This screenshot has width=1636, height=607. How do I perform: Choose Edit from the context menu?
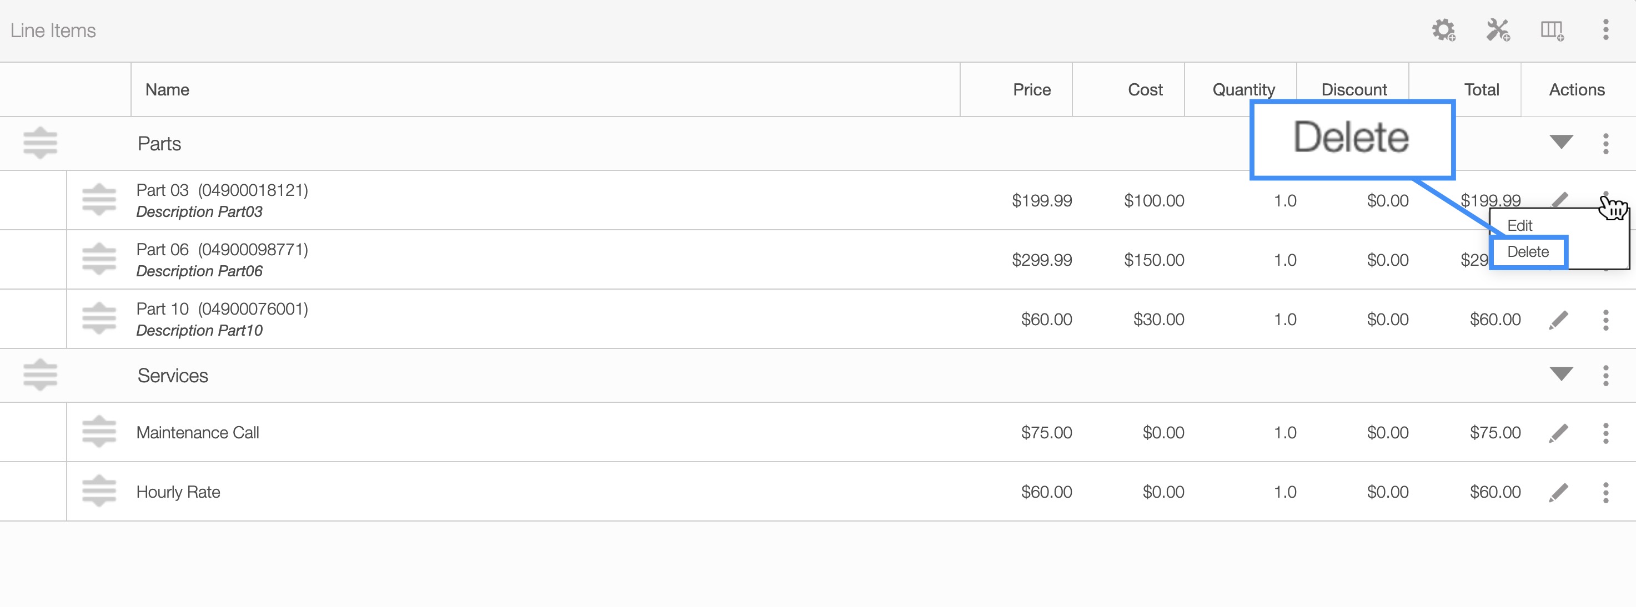tap(1520, 225)
